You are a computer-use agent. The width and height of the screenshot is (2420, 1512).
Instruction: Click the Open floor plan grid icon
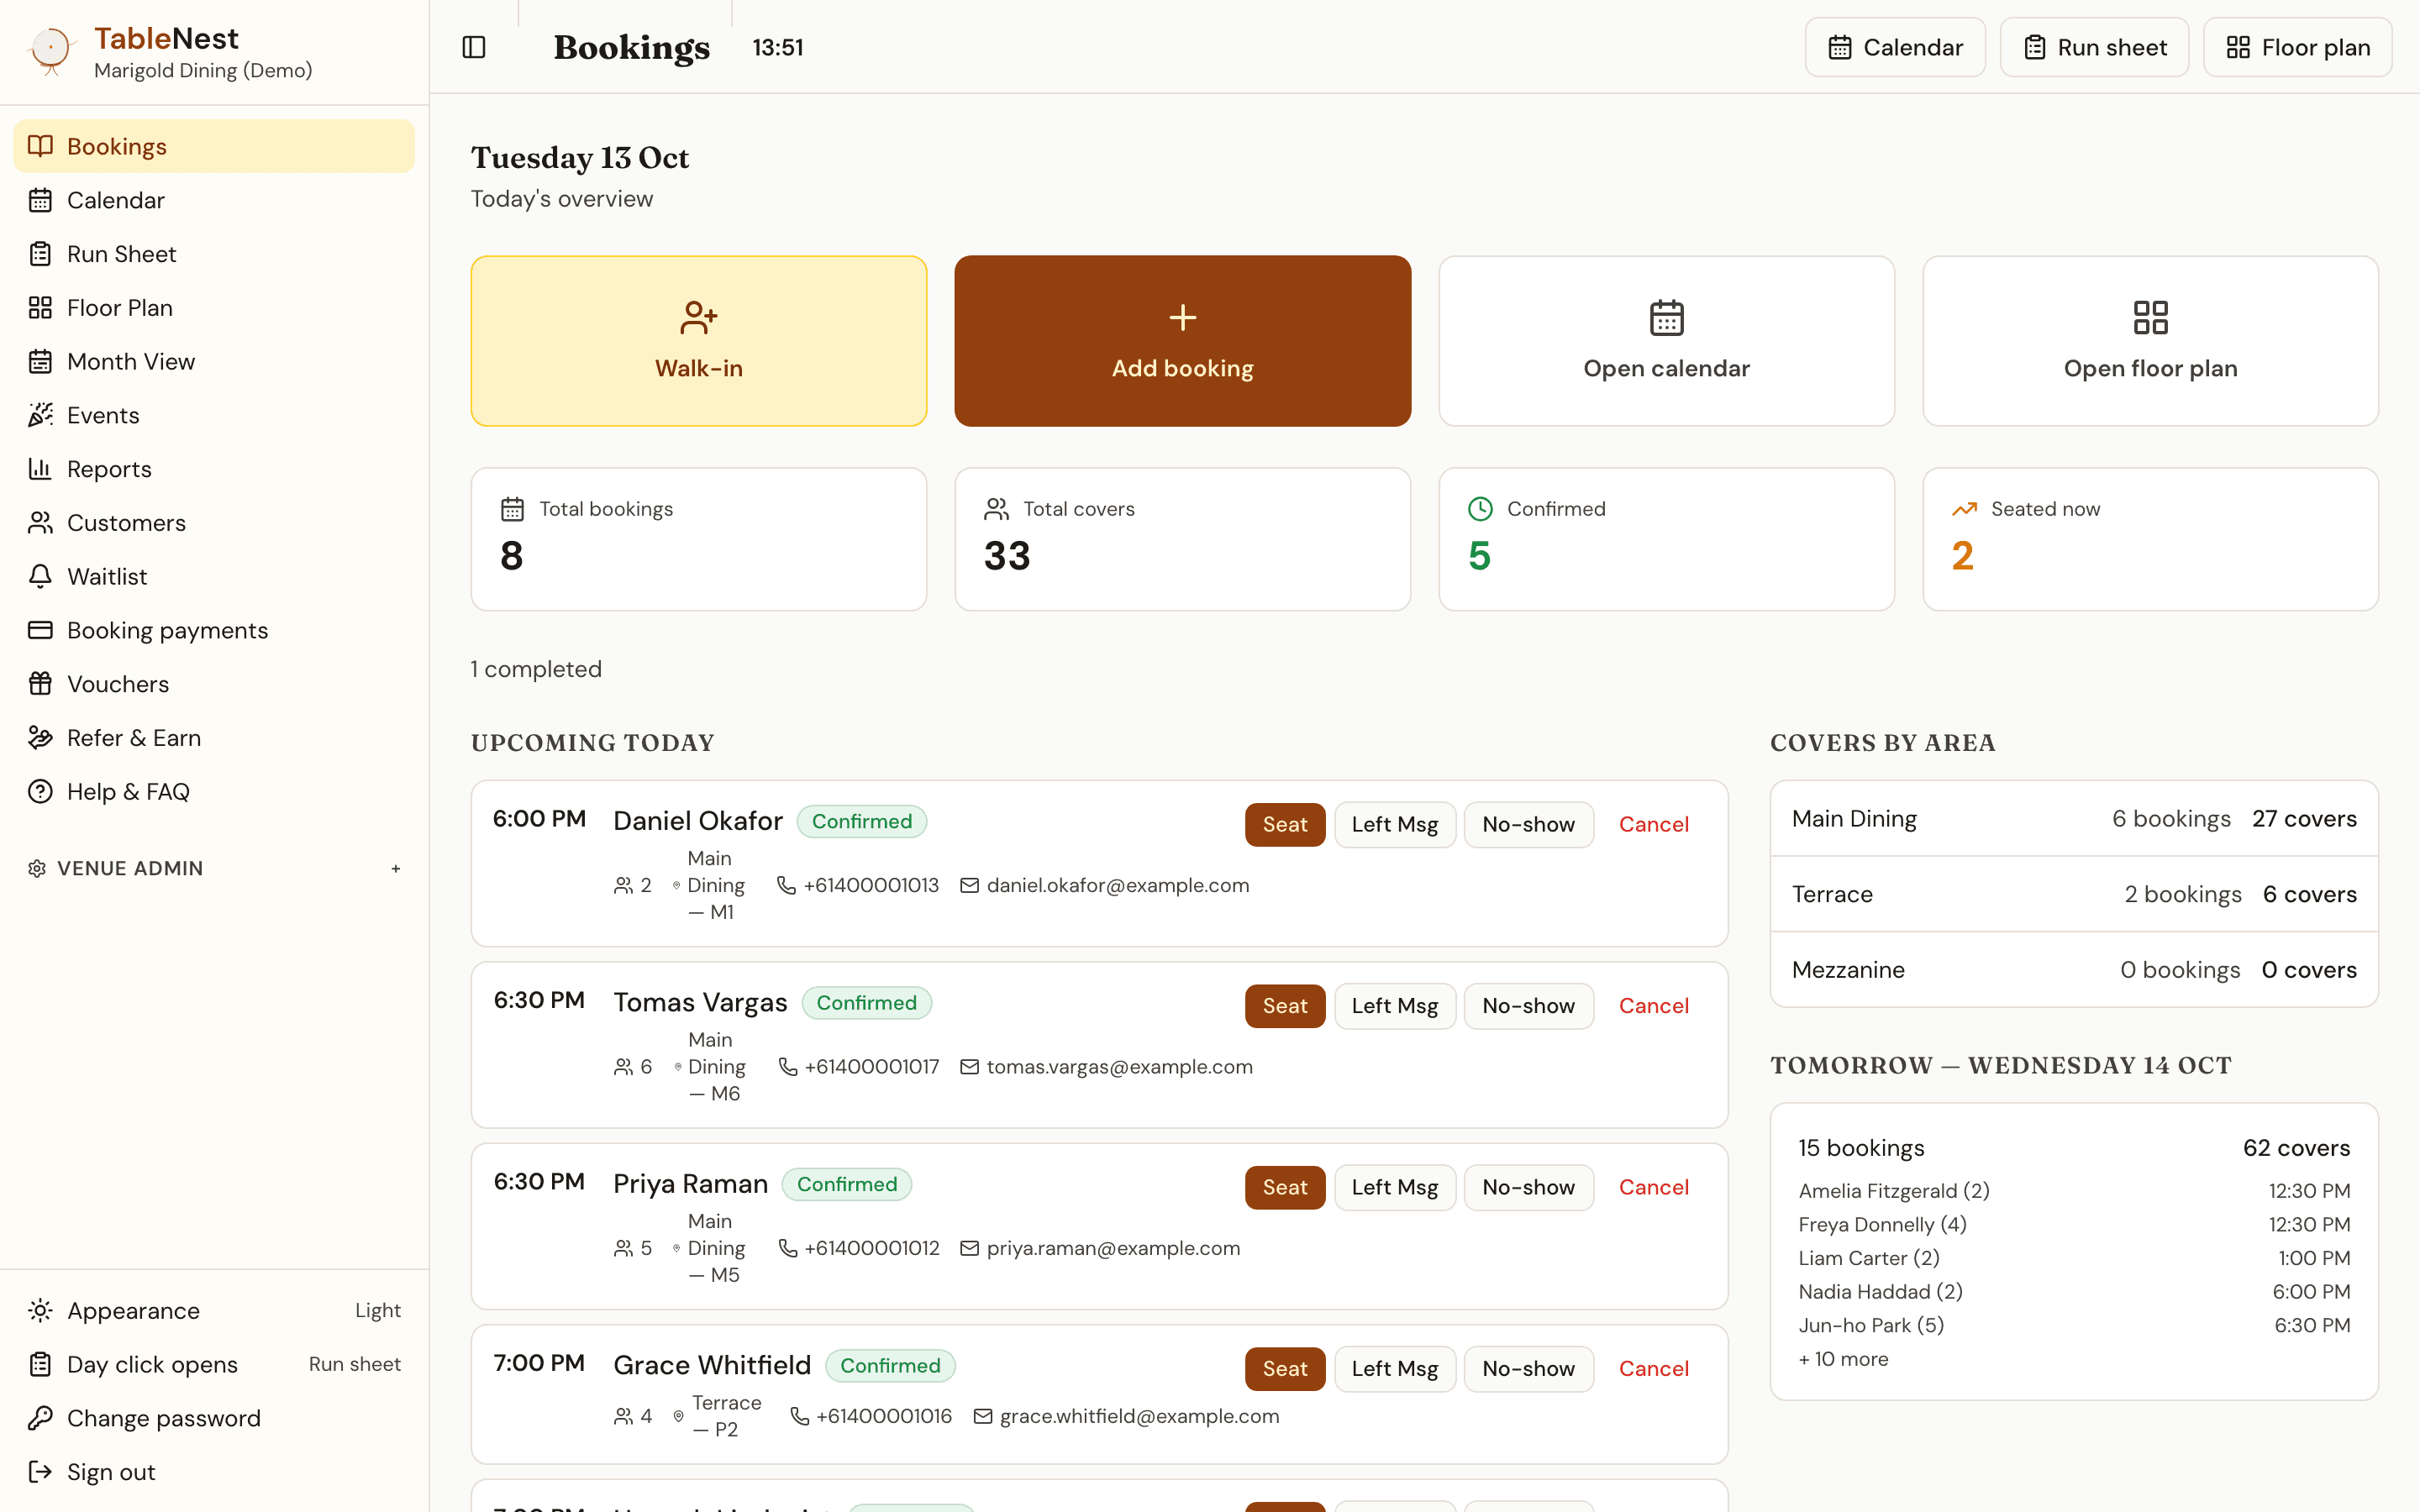pyautogui.click(x=2150, y=318)
